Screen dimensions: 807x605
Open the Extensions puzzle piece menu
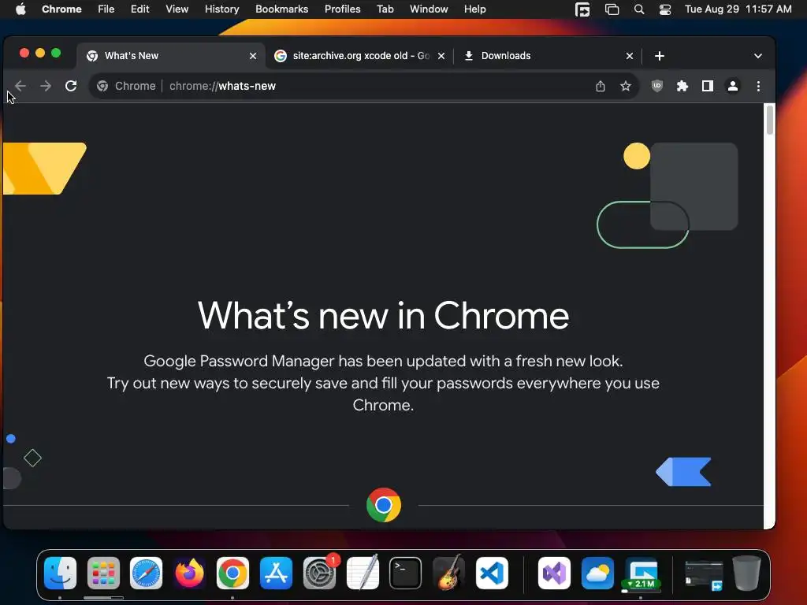[682, 86]
